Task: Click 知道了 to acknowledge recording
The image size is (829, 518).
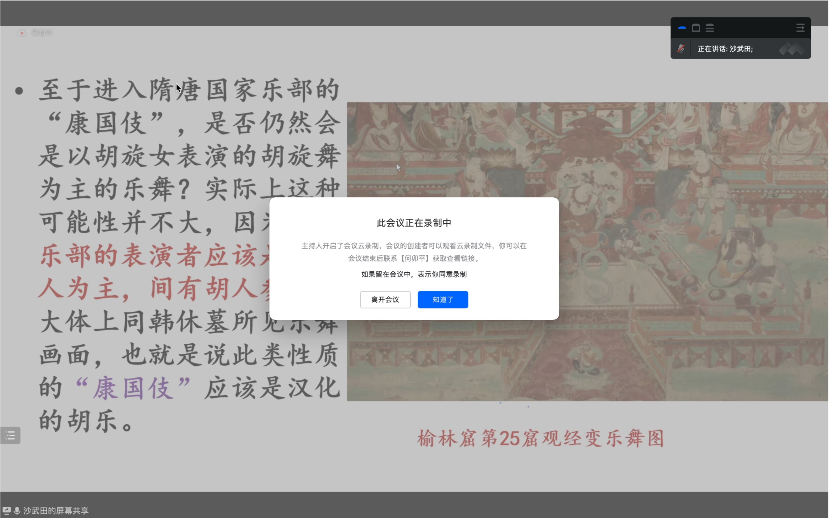Action: click(442, 299)
